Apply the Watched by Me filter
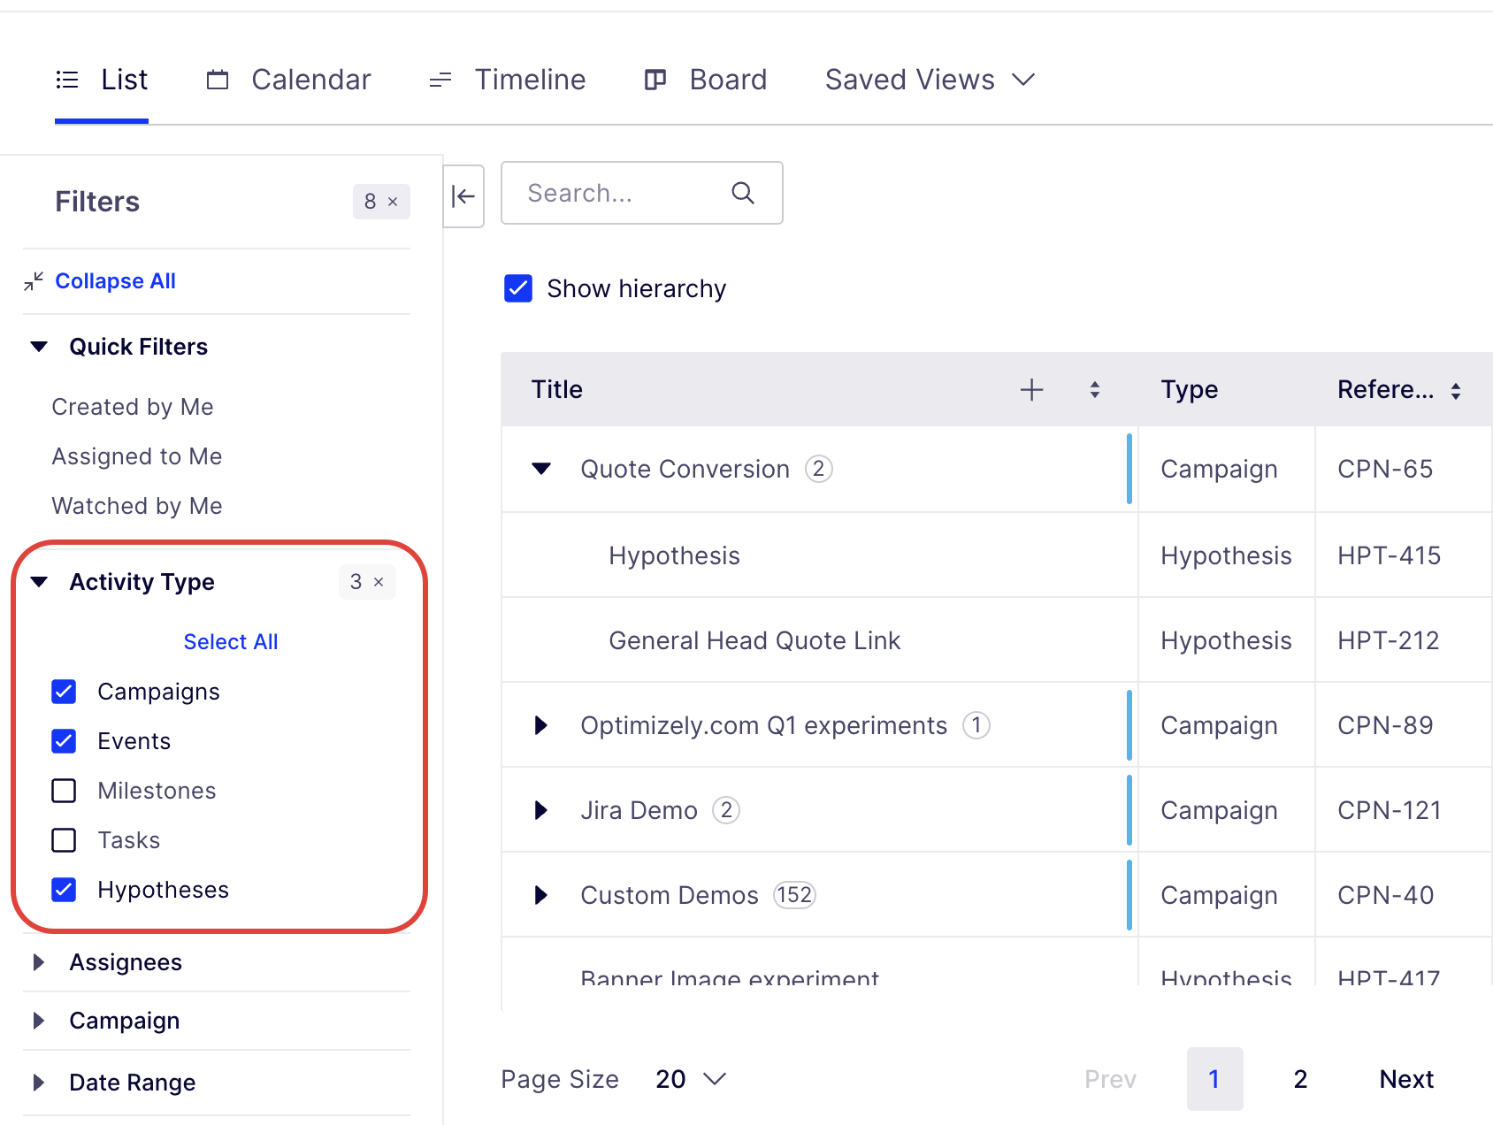The image size is (1493, 1125). (137, 506)
